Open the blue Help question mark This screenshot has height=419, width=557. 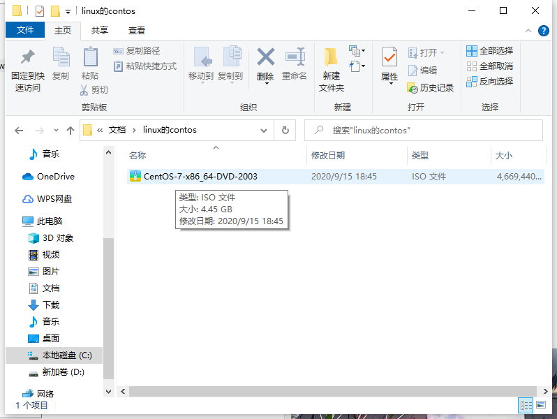[x=544, y=31]
